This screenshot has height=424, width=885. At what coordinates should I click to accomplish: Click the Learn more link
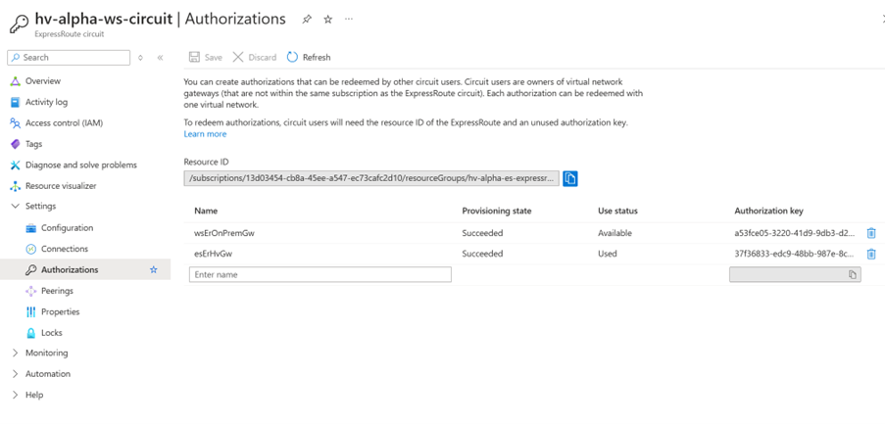click(x=205, y=134)
